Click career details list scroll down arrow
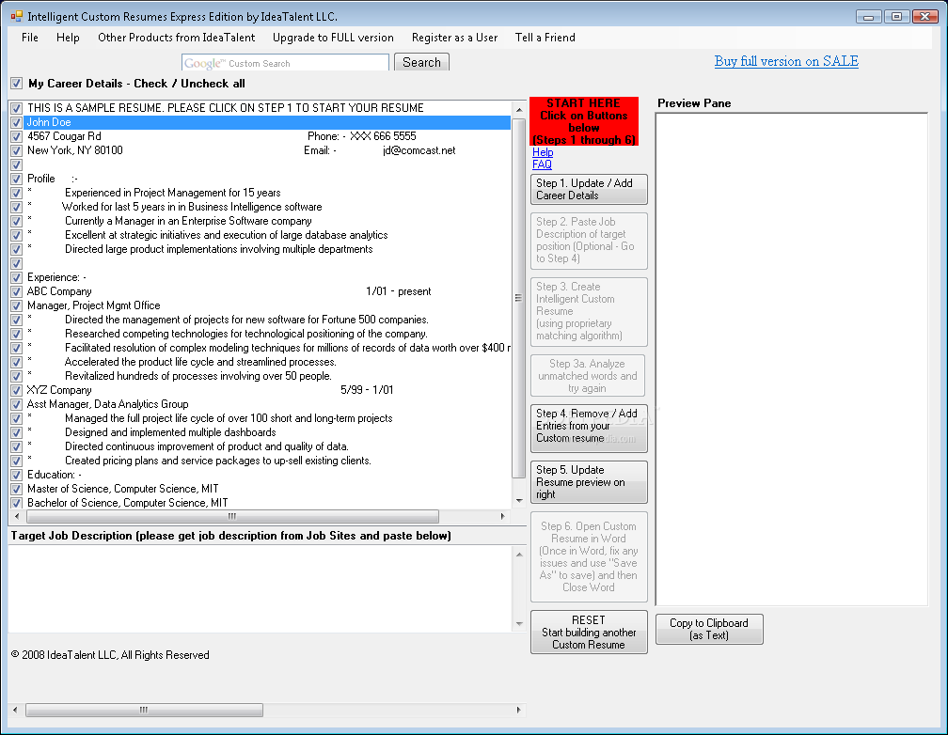The height and width of the screenshot is (735, 948). (519, 500)
